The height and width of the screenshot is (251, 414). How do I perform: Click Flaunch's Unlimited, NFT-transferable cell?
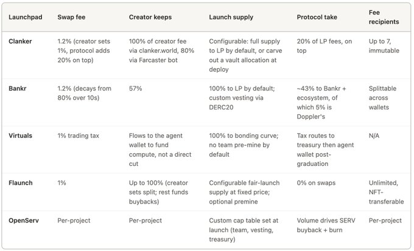point(386,192)
